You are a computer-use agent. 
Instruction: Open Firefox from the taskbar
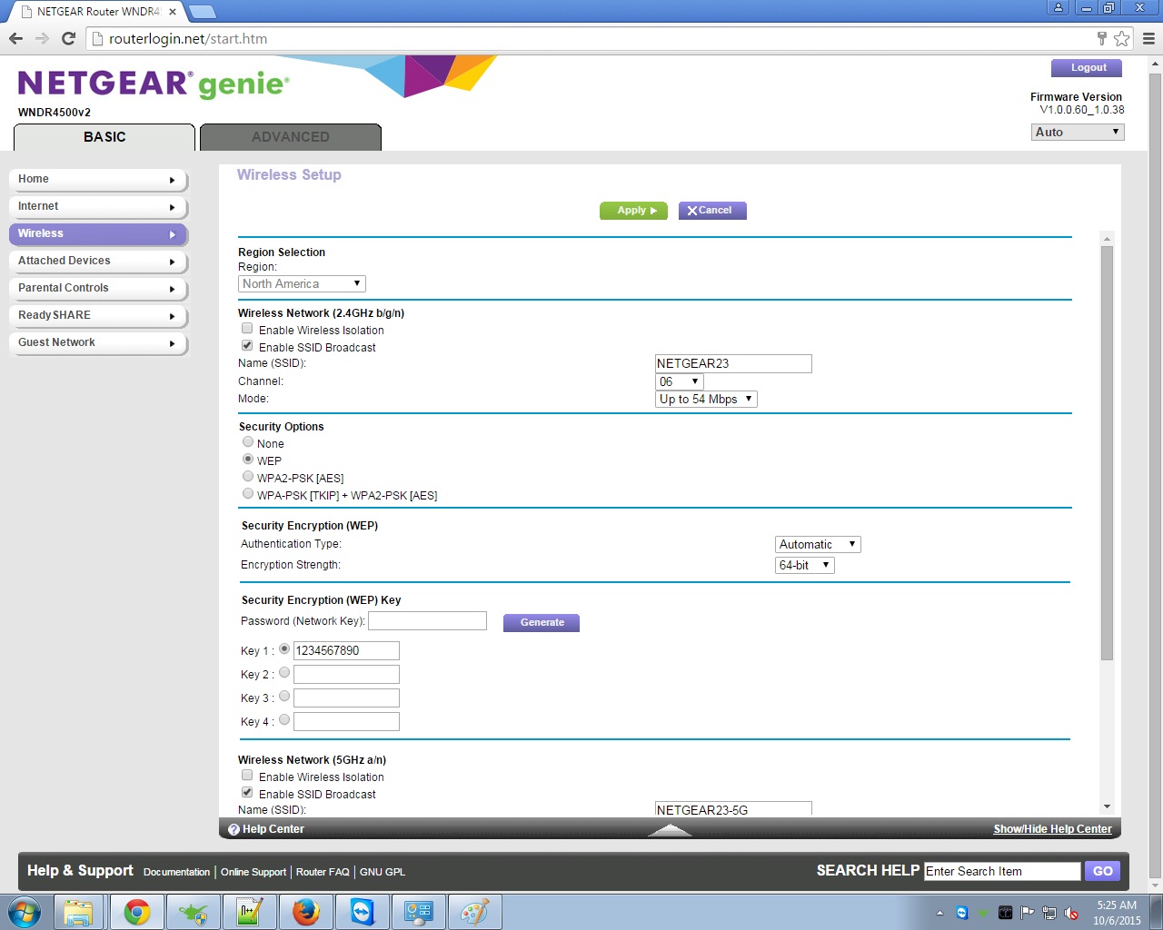pyautogui.click(x=306, y=912)
